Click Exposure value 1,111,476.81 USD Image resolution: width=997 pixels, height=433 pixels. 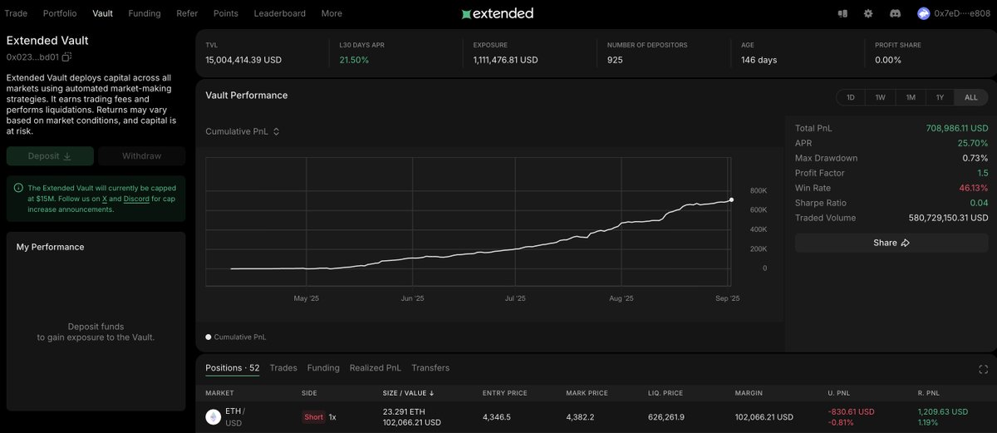tap(506, 60)
